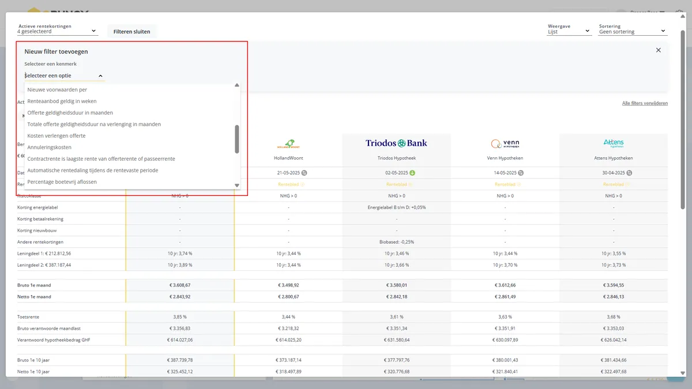Click the 'Leningdeel 2: € 387.187,44' label

44,265
